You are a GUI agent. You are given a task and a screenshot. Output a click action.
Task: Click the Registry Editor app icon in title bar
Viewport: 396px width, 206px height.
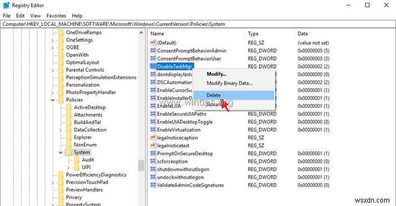pyautogui.click(x=6, y=5)
